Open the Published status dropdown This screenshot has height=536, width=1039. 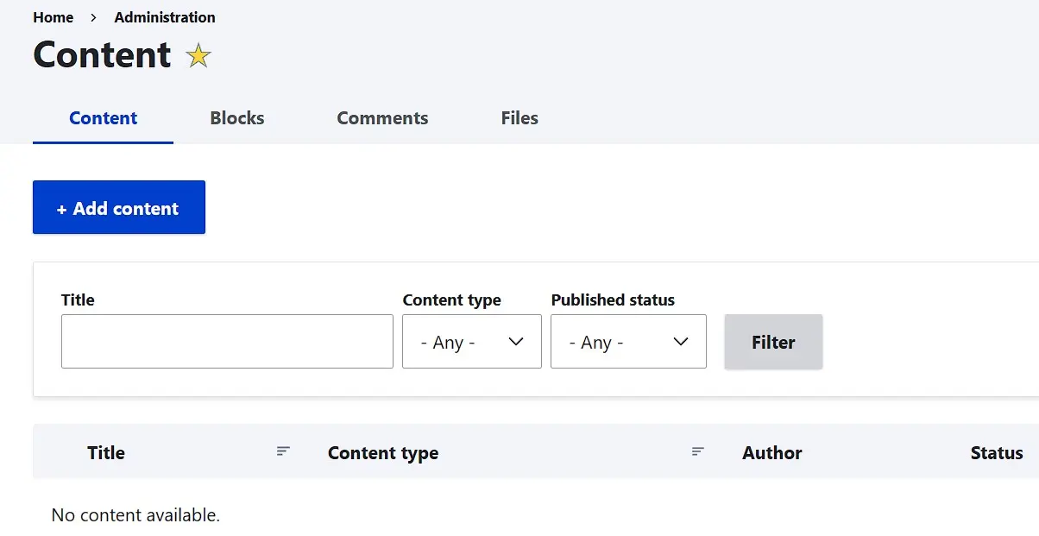(x=628, y=341)
